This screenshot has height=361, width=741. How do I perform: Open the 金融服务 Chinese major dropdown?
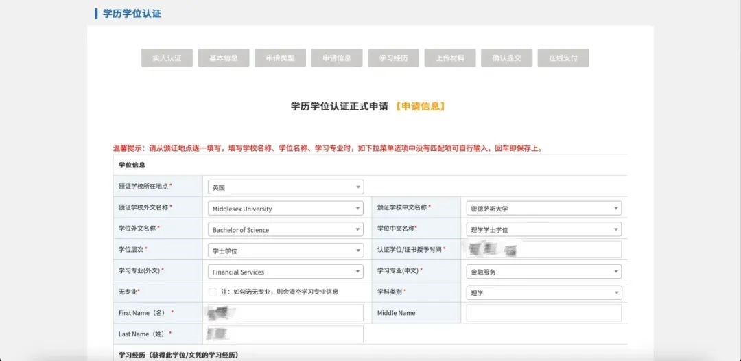(544, 272)
